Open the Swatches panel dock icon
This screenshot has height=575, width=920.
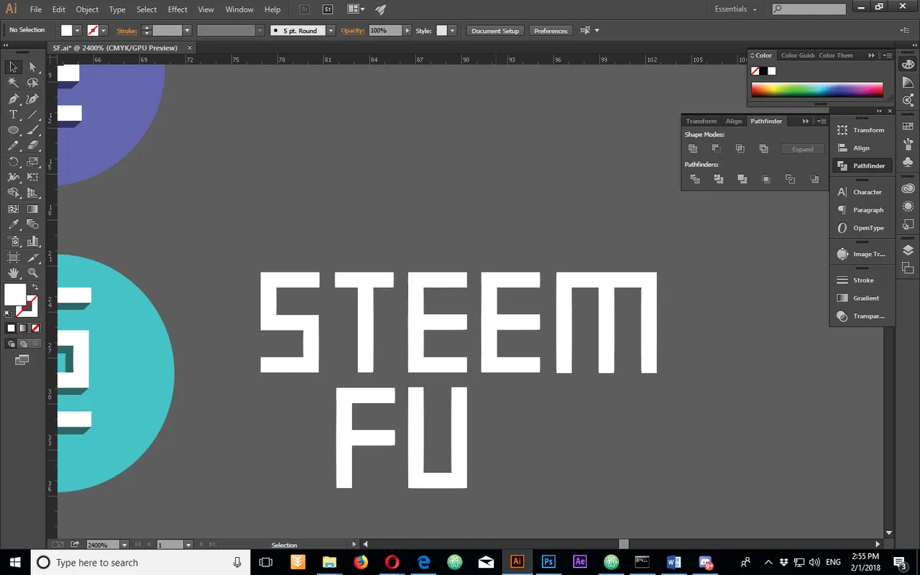click(908, 126)
